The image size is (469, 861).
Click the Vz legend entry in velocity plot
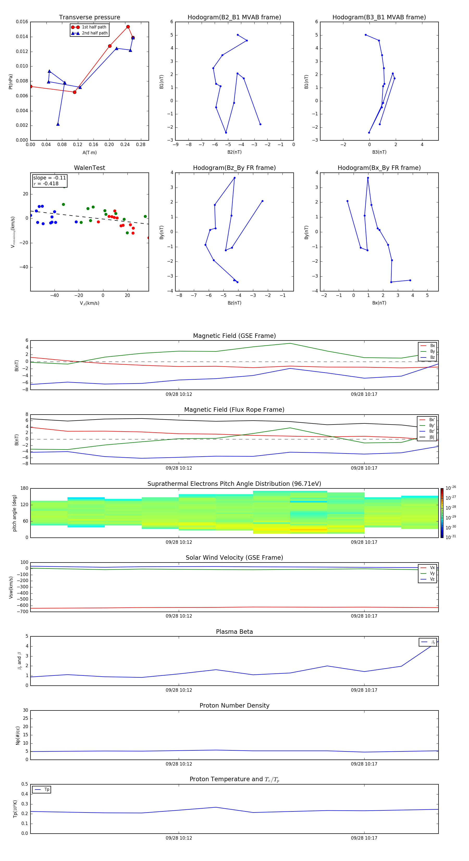pos(428,579)
